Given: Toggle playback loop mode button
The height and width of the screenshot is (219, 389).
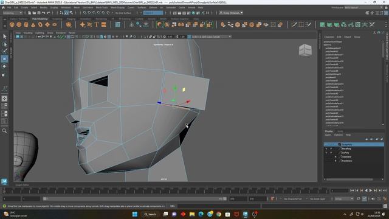Looking at the screenshot, I should pos(358,199).
